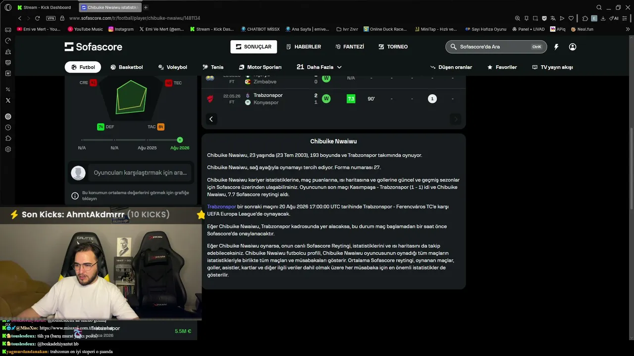Click the info icon below the compare box
The width and height of the screenshot is (634, 356).
tap(75, 196)
